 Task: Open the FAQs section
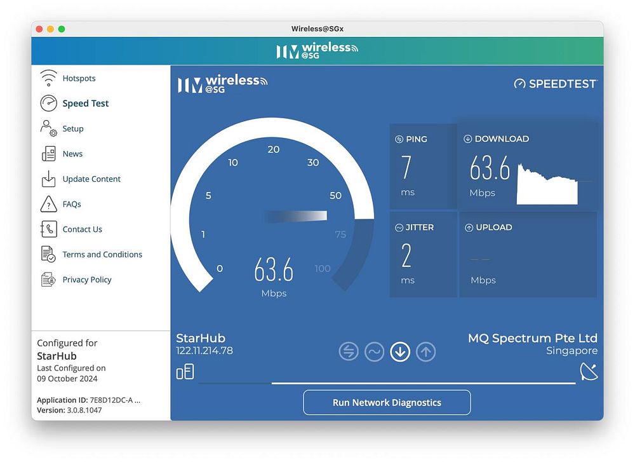(72, 204)
